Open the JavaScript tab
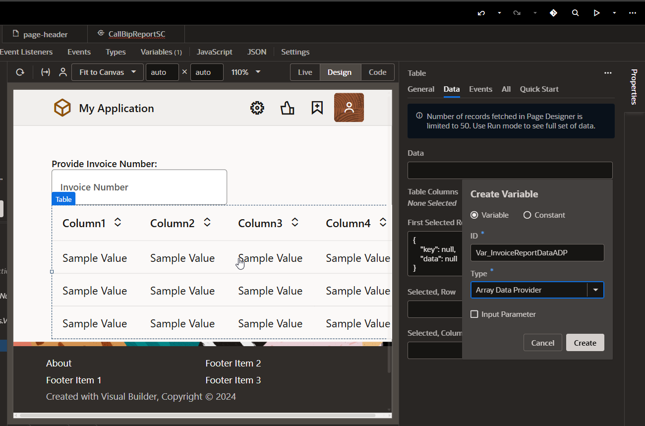 (x=214, y=52)
